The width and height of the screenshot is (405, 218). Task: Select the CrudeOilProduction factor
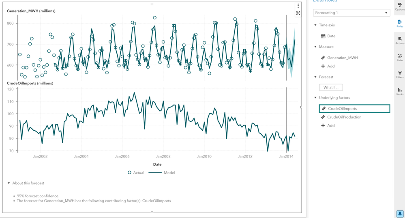(x=344, y=117)
